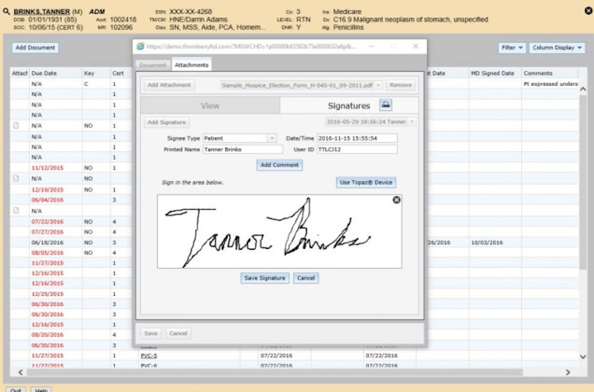Click the print icon beside Signatures
594x392 pixels.
(x=385, y=106)
